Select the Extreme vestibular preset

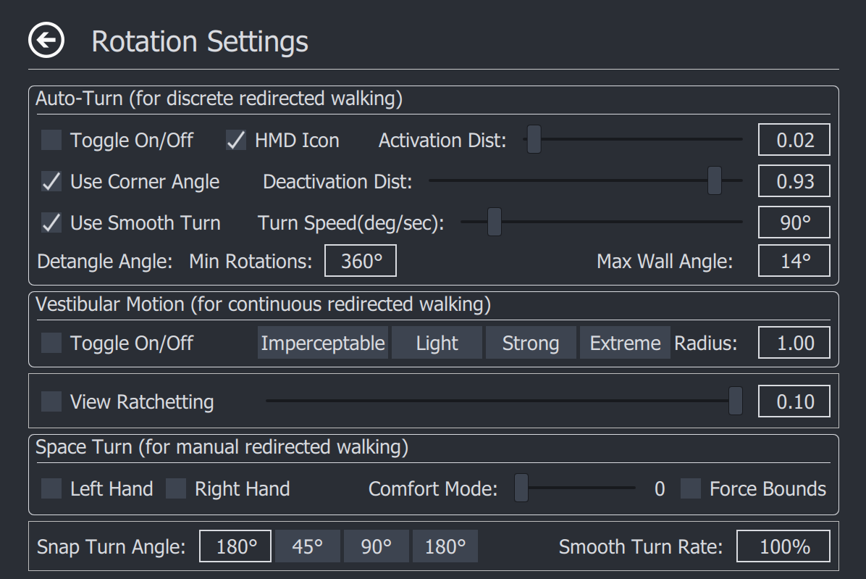(x=625, y=343)
